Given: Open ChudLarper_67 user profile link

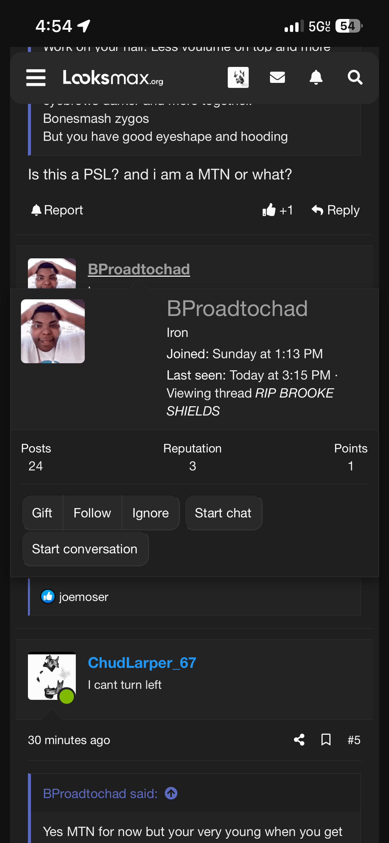Looking at the screenshot, I should pos(142,663).
